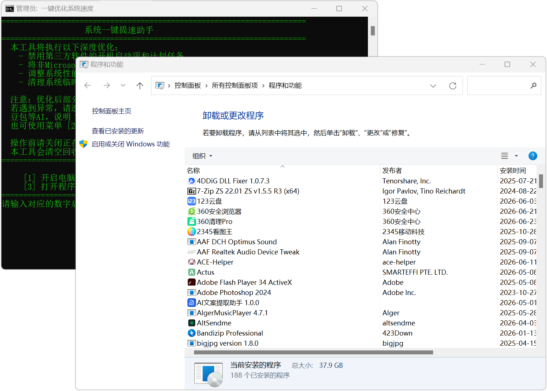Open 启用或关闭 Windows 功能 link
This screenshot has width=547, height=391.
[x=130, y=144]
